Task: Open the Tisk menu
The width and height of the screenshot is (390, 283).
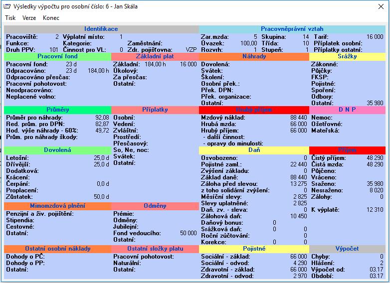Action: [x=10, y=18]
